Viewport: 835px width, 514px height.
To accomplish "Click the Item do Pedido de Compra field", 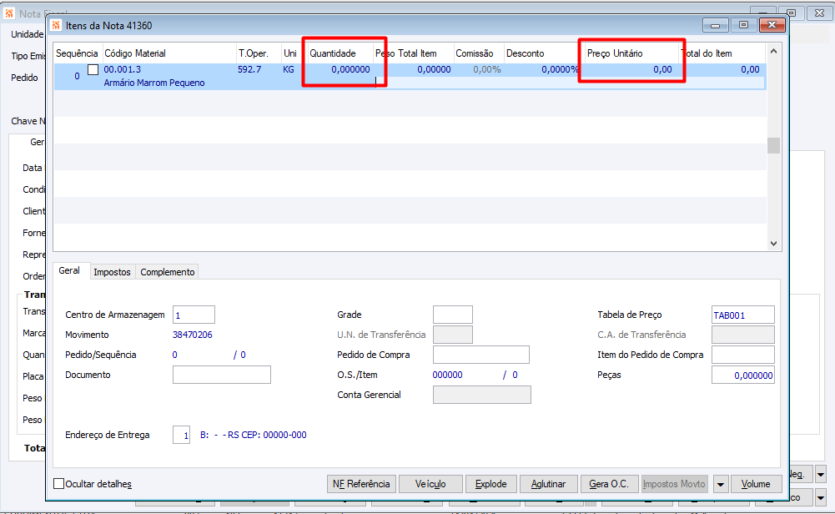I will click(x=743, y=355).
